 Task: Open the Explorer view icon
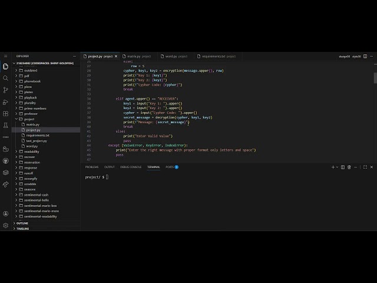coord(5,67)
